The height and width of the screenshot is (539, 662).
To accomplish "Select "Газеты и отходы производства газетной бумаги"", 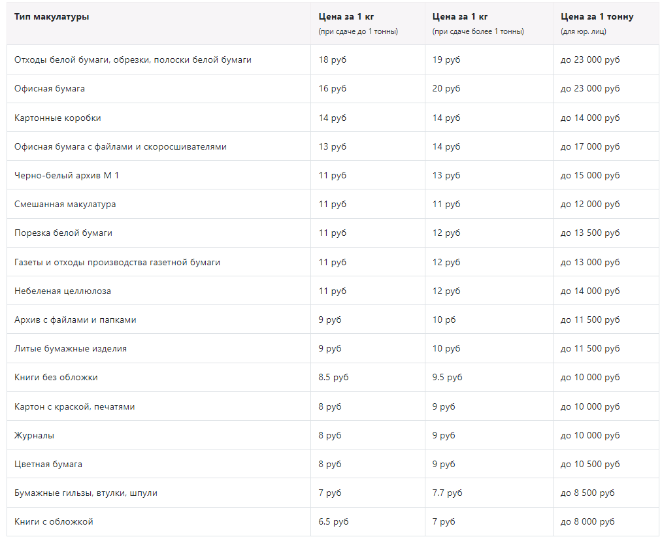I will coord(117,262).
